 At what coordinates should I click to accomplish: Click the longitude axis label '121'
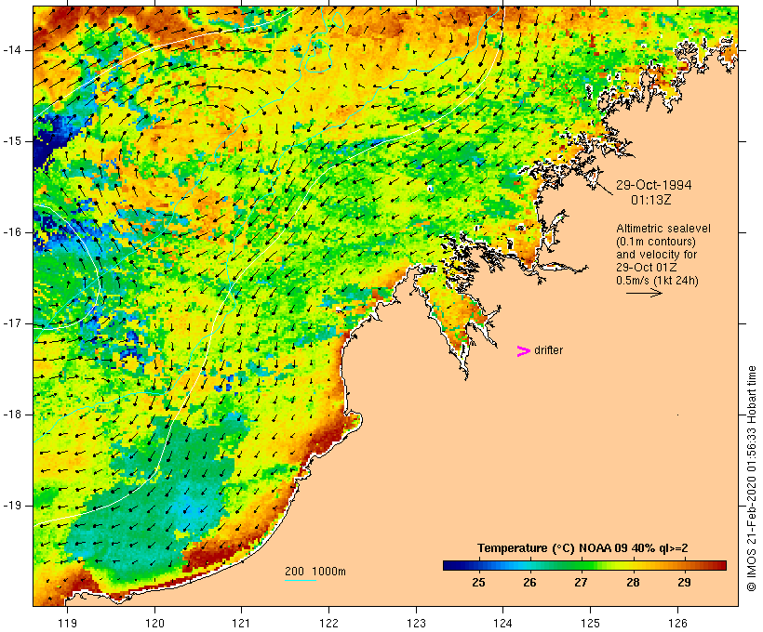(x=241, y=623)
